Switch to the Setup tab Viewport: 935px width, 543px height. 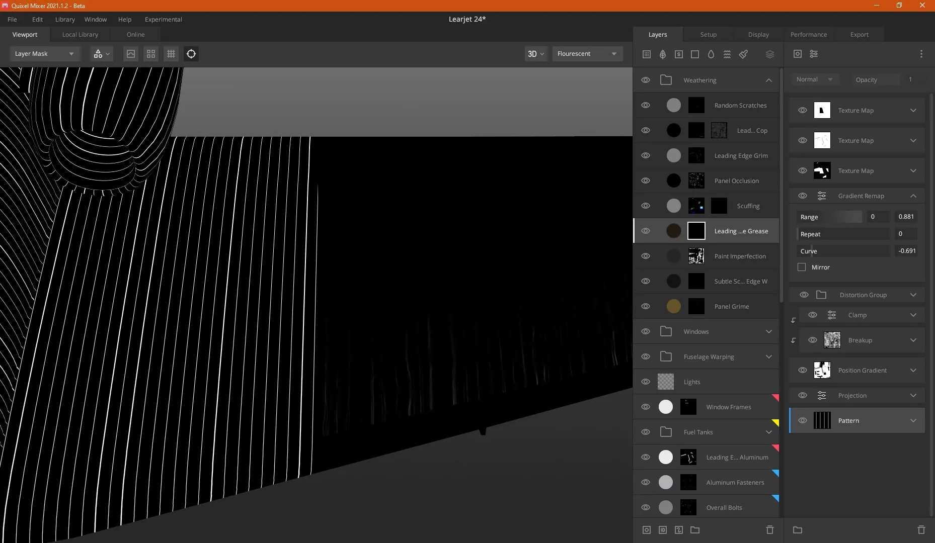708,34
